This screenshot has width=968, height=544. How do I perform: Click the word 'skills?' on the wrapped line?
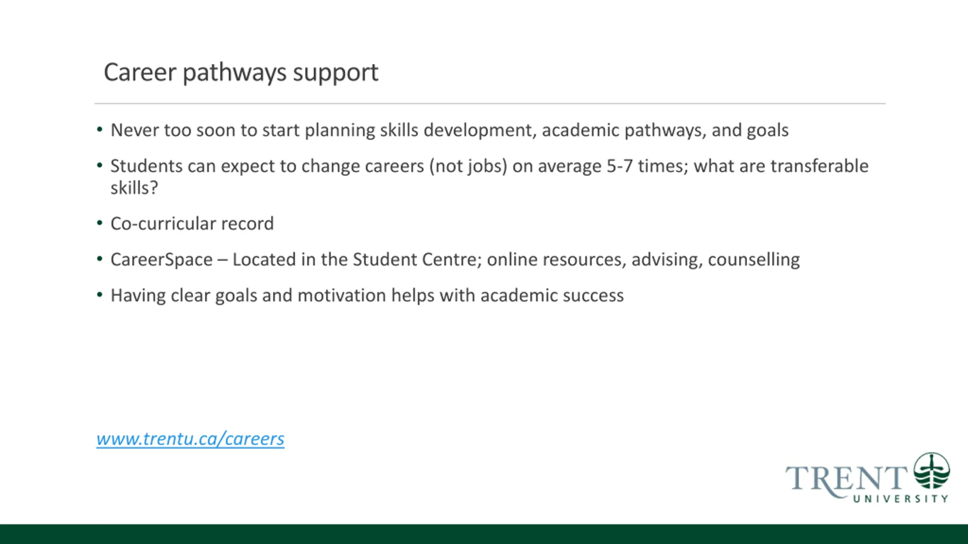[x=134, y=188]
